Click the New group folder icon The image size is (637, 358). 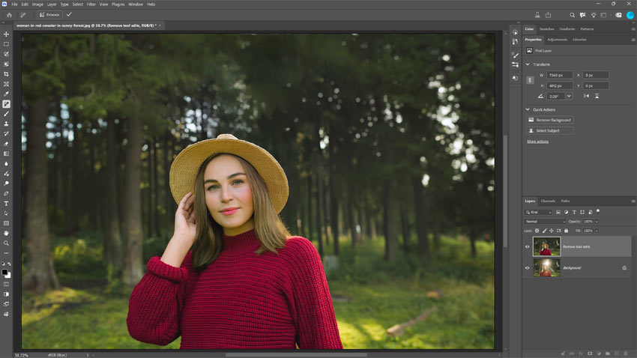click(607, 354)
